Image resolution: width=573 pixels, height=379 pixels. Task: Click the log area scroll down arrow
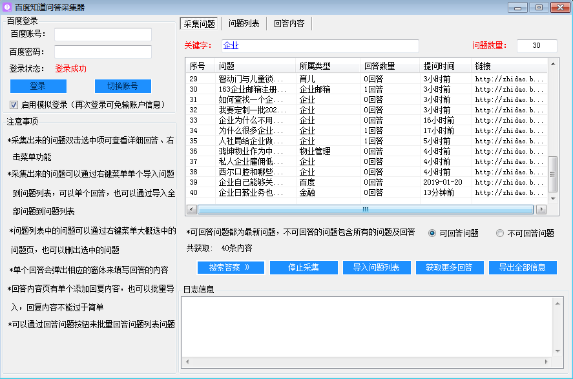557,351
